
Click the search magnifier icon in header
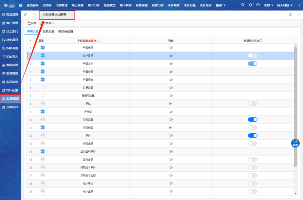click(243, 5)
